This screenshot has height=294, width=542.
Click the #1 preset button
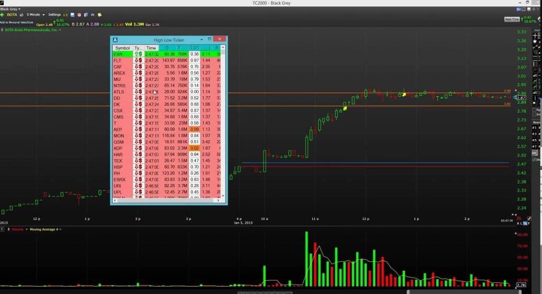click(x=535, y=128)
